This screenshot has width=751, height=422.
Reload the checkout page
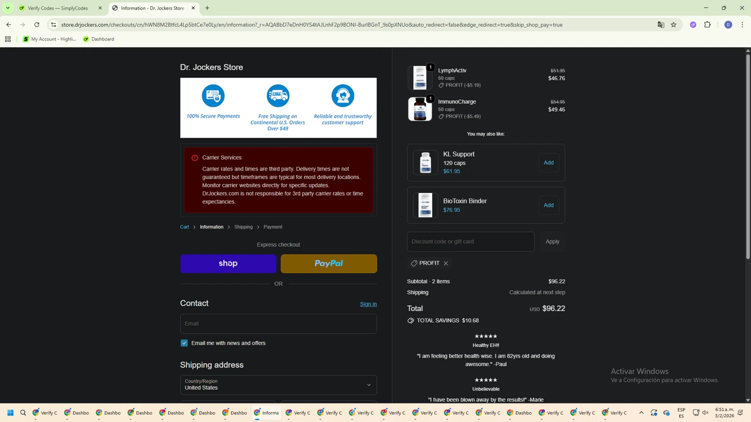(x=37, y=24)
